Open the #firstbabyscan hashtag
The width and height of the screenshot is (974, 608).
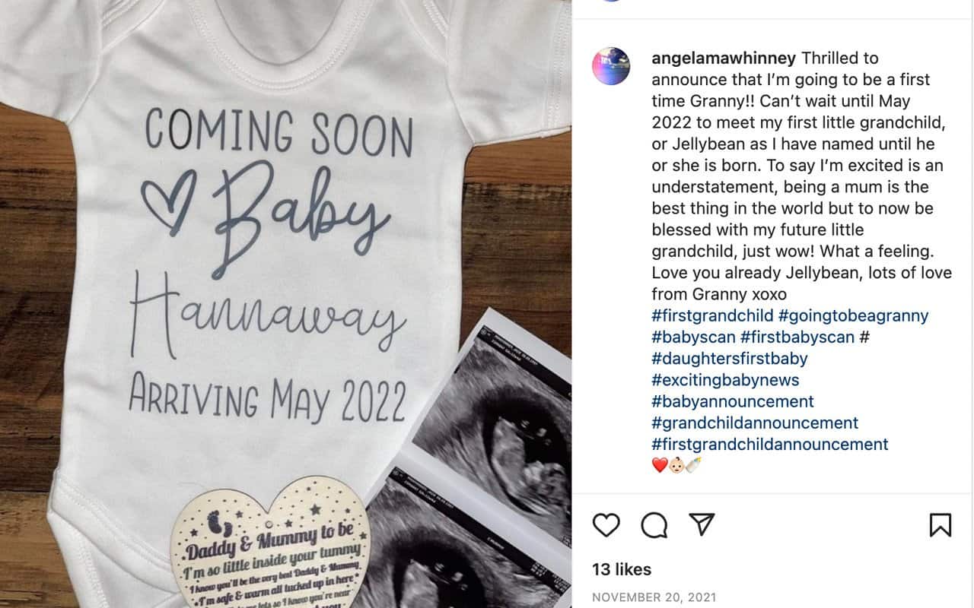797,337
